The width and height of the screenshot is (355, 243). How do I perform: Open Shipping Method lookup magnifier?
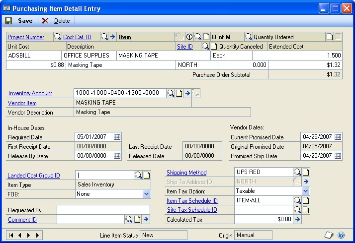coord(297,172)
